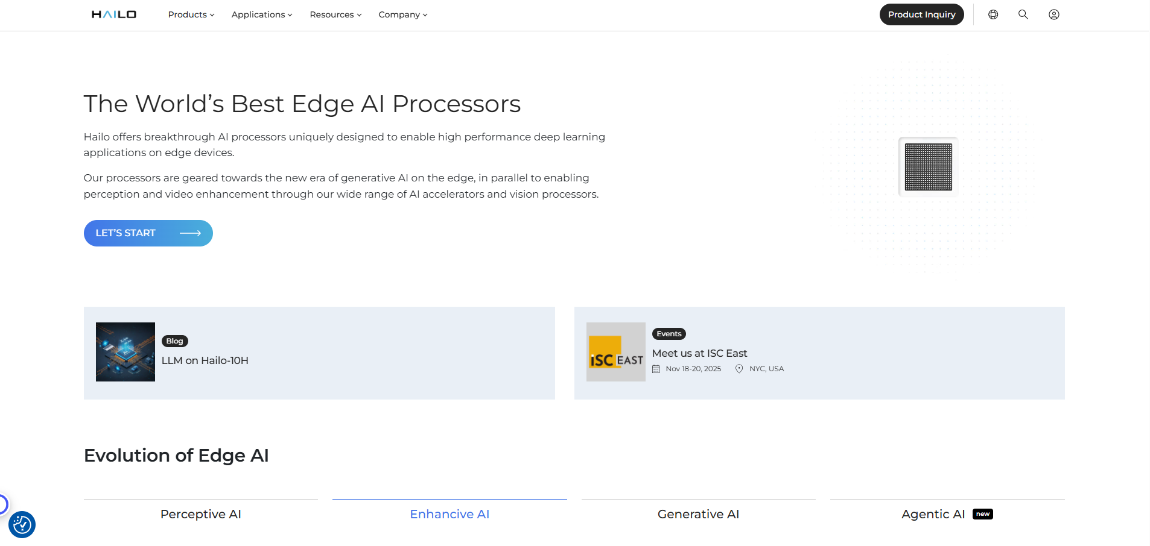Viewport: 1150px width, 546px height.
Task: Open the language globe icon
Action: [993, 14]
